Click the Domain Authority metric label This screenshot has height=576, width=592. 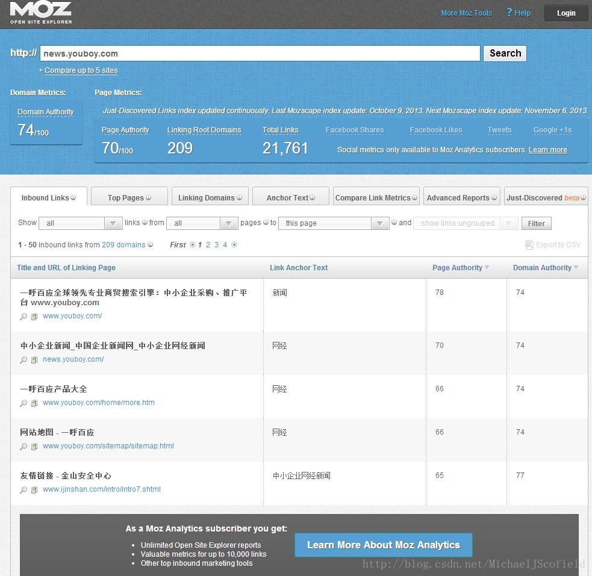(x=45, y=112)
